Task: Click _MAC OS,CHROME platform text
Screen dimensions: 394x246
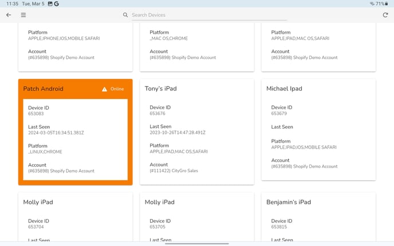Action: [x=169, y=38]
